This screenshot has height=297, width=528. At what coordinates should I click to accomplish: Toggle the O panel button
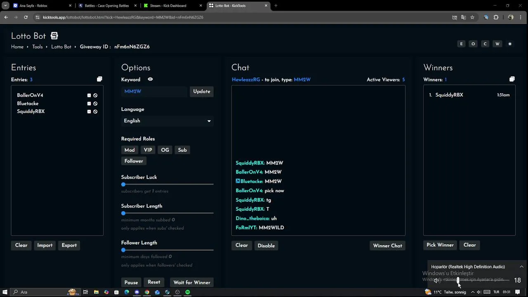click(473, 44)
